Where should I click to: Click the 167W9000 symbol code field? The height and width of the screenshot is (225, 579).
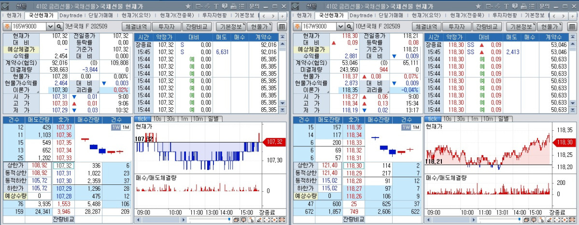[319, 27]
